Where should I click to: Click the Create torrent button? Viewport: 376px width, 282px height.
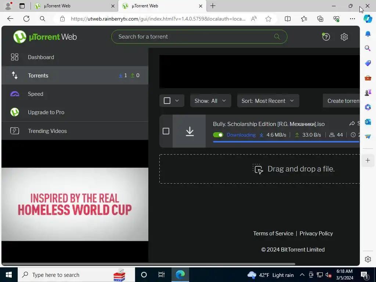coord(341,101)
